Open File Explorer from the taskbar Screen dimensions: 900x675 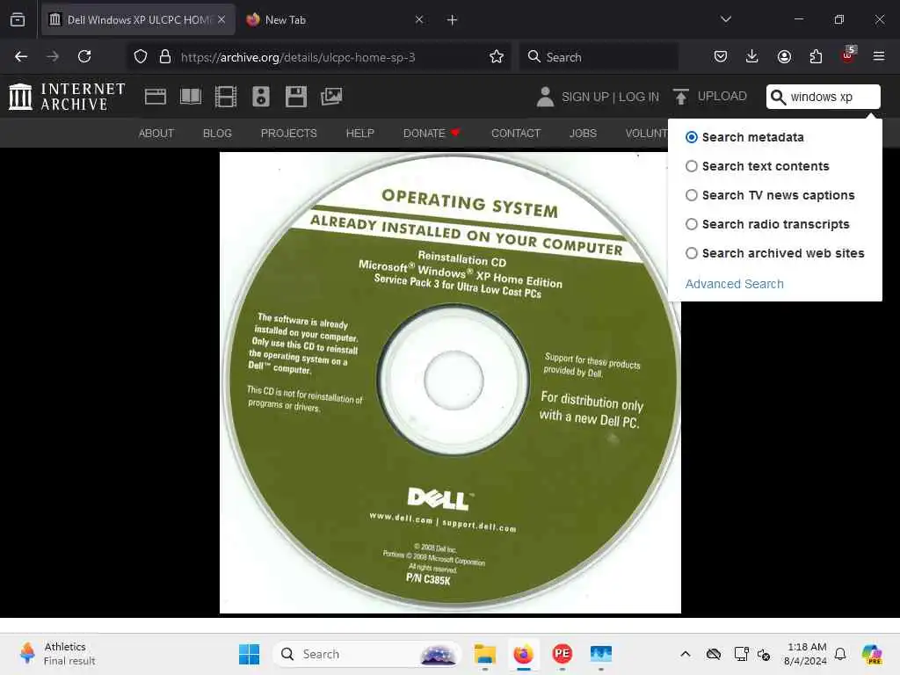485,654
